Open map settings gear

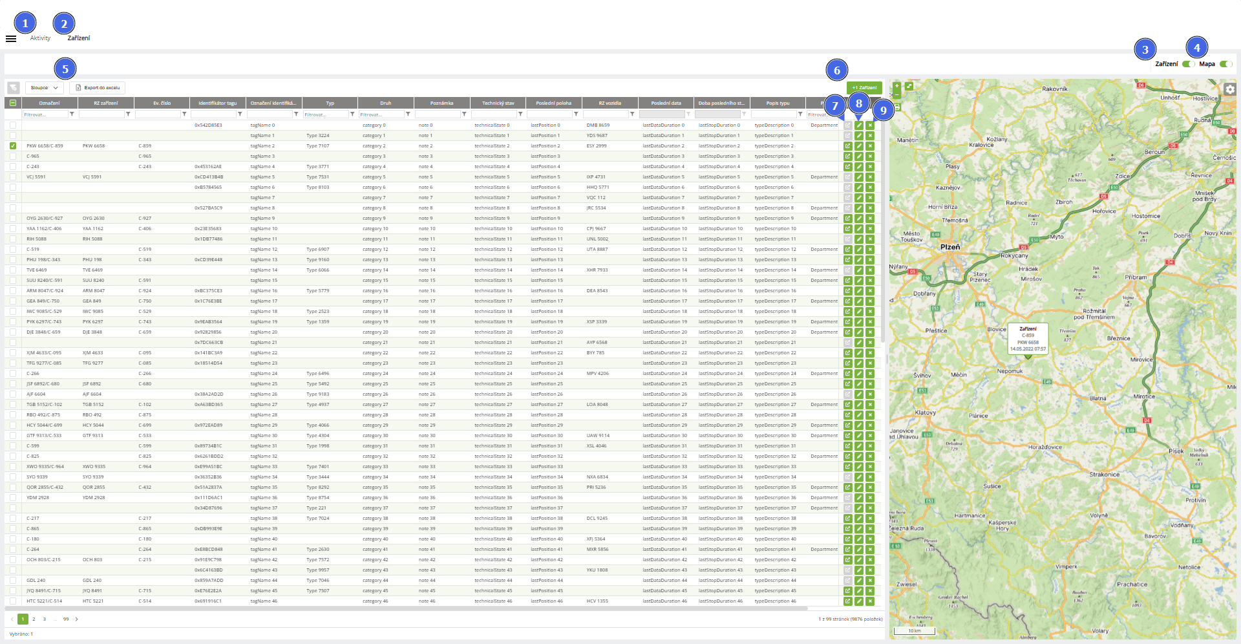1229,89
